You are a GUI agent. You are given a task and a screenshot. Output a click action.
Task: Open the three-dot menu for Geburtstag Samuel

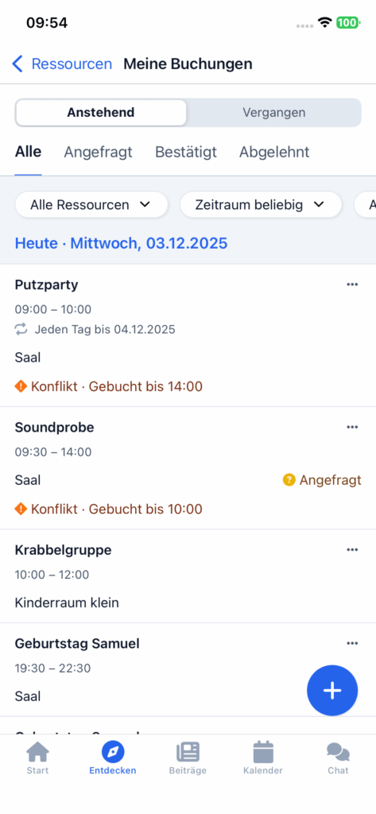pyautogui.click(x=352, y=643)
